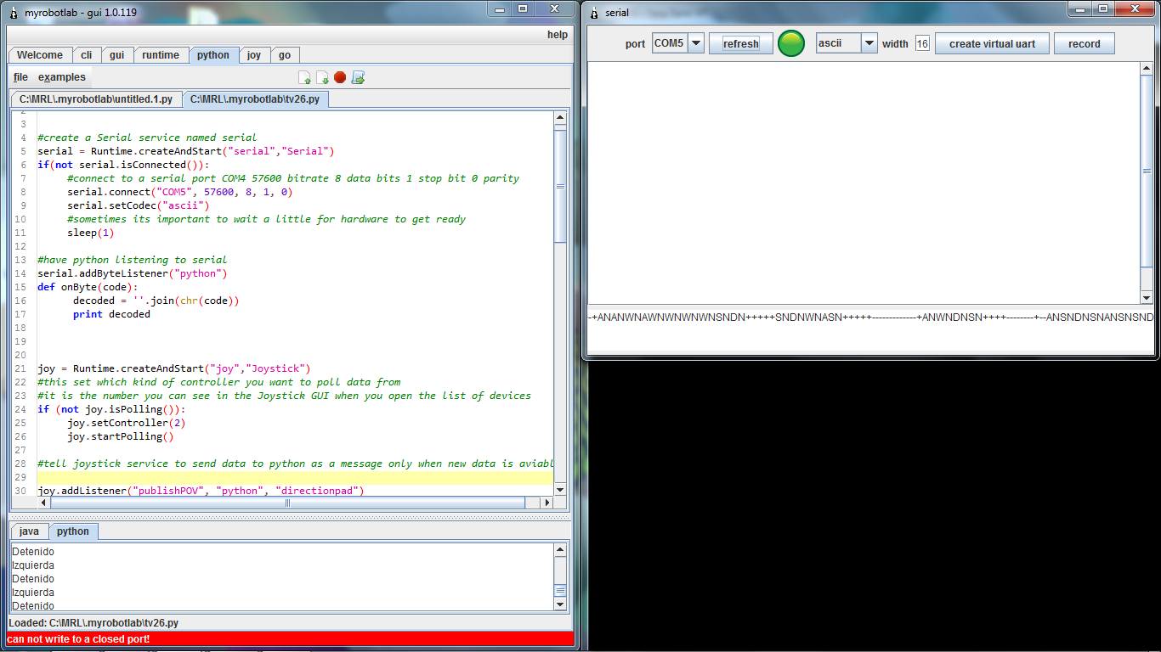Click the serial receive area scroll up arrow
This screenshot has height=652, width=1161.
(1147, 69)
